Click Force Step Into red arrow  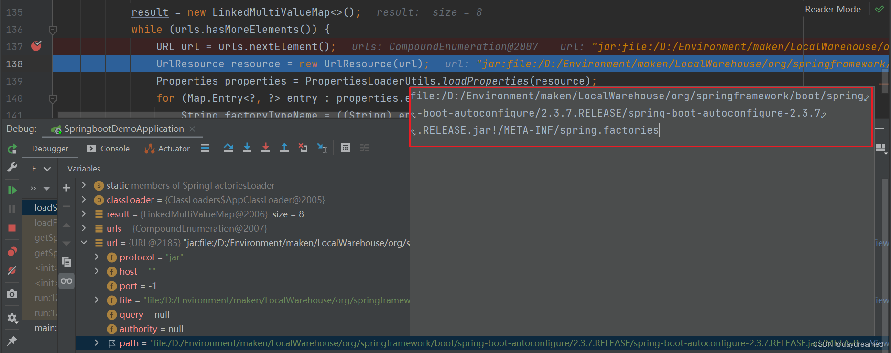[266, 148]
